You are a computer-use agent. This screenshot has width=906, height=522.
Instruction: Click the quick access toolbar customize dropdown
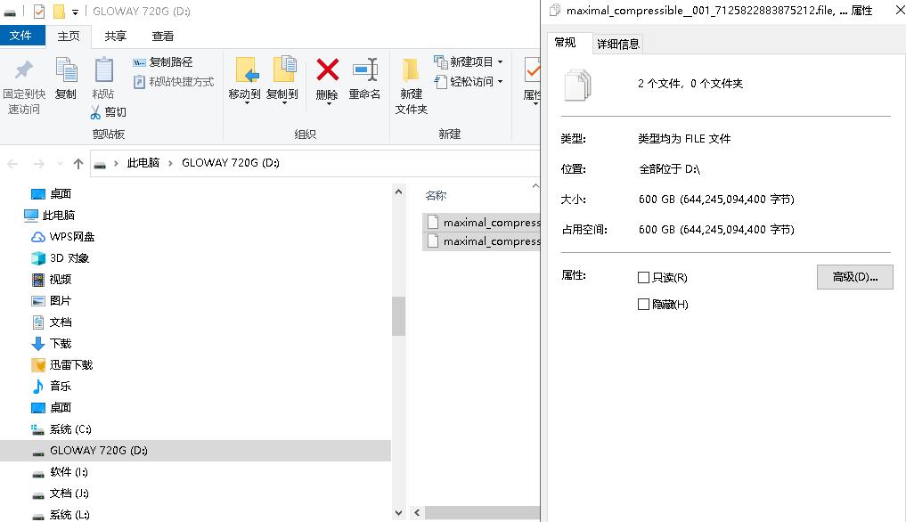click(x=75, y=12)
